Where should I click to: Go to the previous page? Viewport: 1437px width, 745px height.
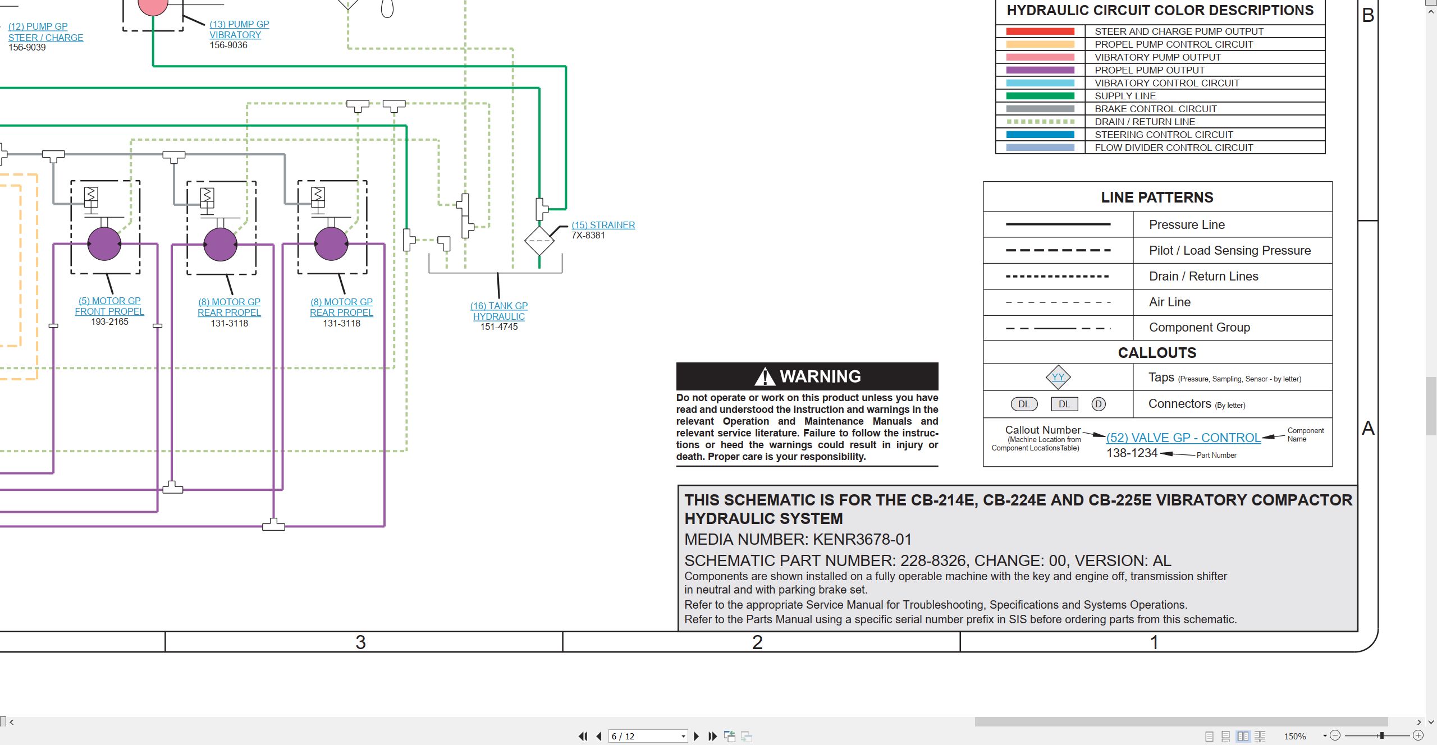[x=599, y=736]
